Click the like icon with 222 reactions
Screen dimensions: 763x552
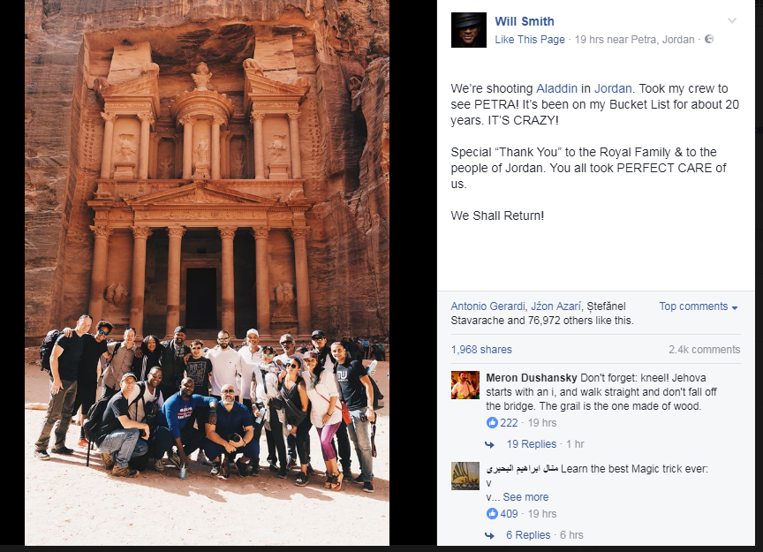pos(492,422)
